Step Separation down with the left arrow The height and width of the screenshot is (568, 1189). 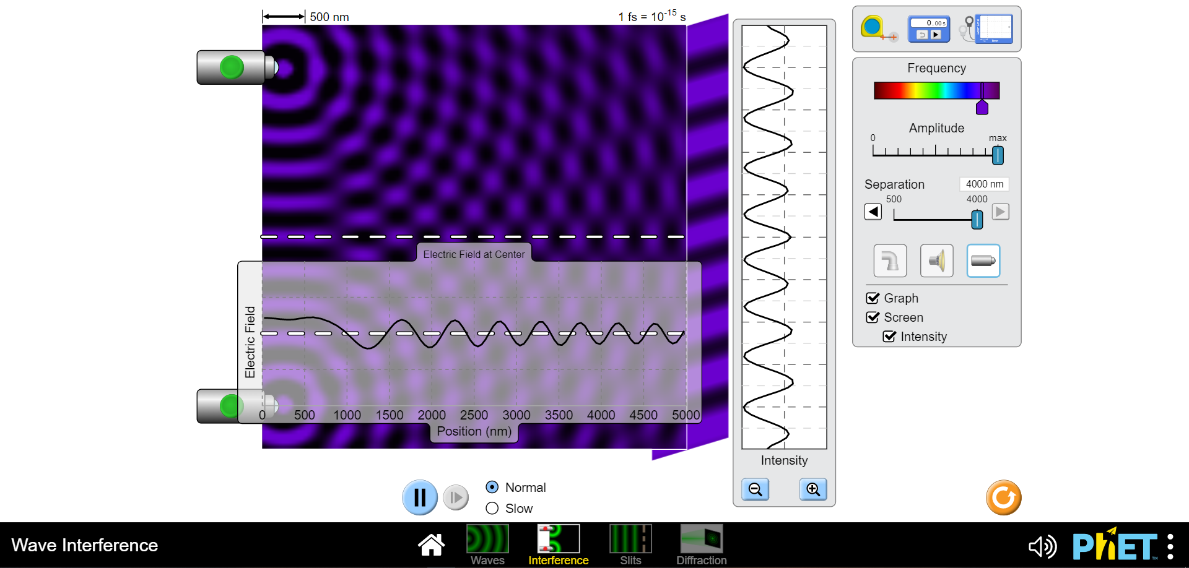(873, 212)
